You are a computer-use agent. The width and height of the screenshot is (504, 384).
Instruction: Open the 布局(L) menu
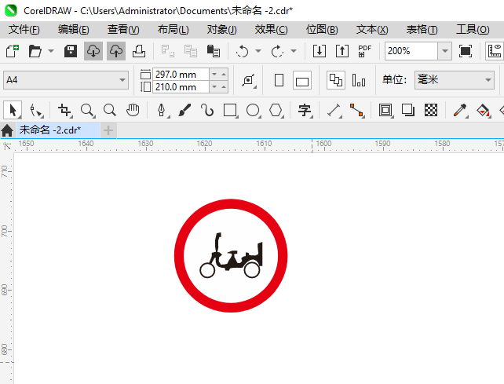point(173,30)
